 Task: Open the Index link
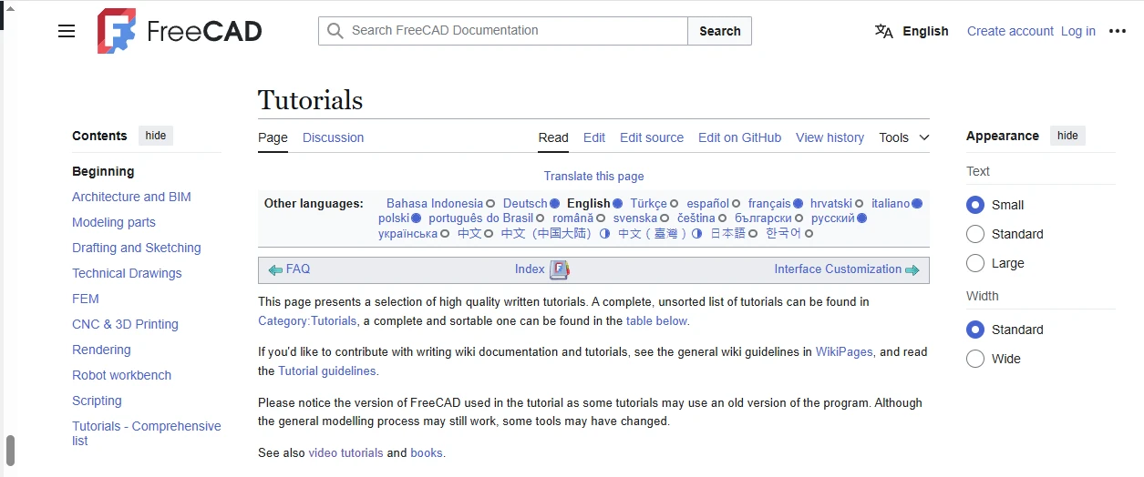[530, 269]
